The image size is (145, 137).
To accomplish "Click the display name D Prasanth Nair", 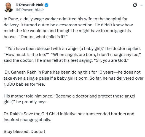I will [29, 5].
